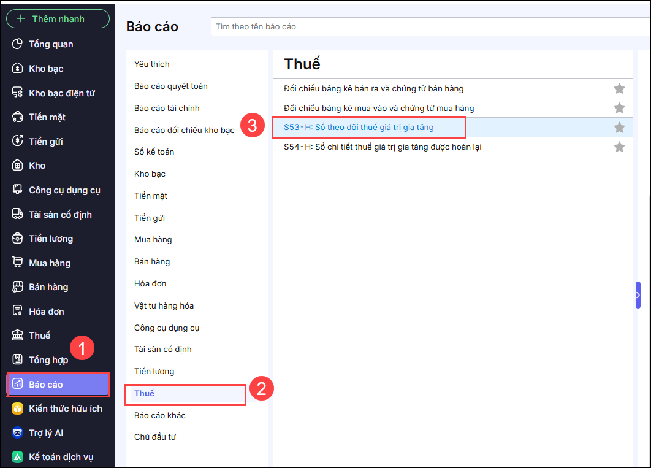Select the Thuế bank building icon
This screenshot has height=468, width=651.
18,336
